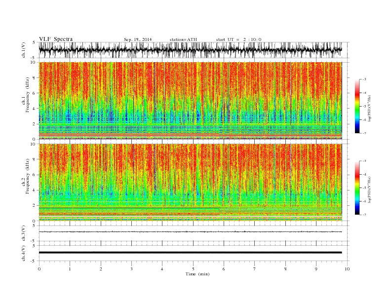The width and height of the screenshot is (391, 302).
Task: Click the '-7' tick on upper colorbar
Action: 364,133
